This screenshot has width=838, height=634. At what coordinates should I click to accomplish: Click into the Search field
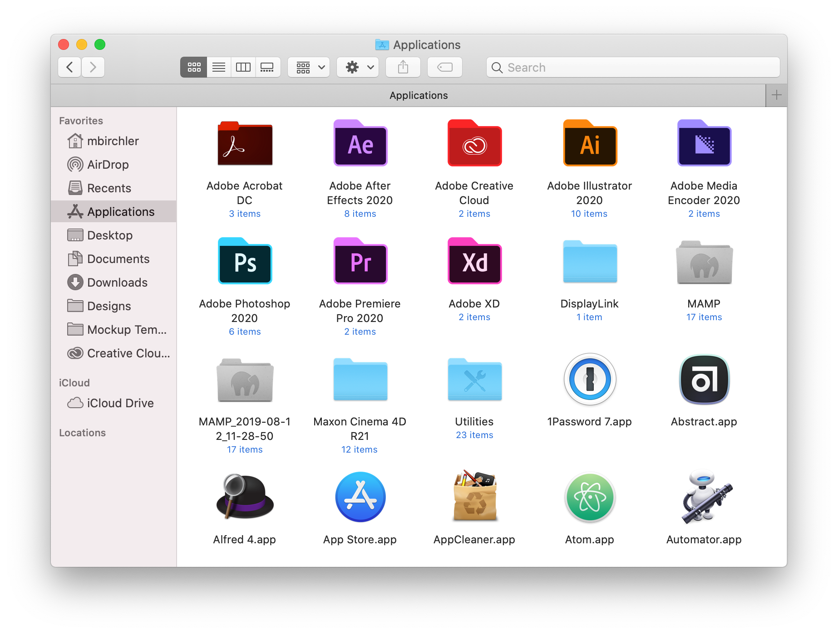(633, 68)
